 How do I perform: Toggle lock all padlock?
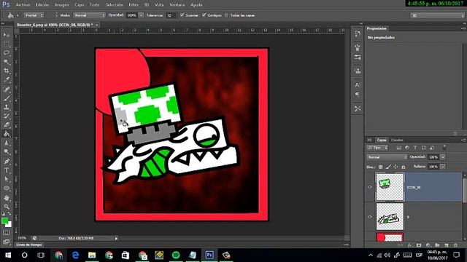click(x=404, y=167)
